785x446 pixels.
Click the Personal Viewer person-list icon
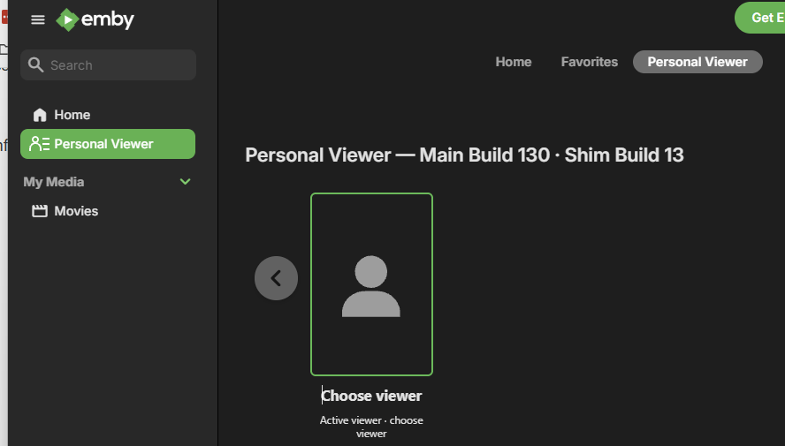pyautogui.click(x=39, y=144)
